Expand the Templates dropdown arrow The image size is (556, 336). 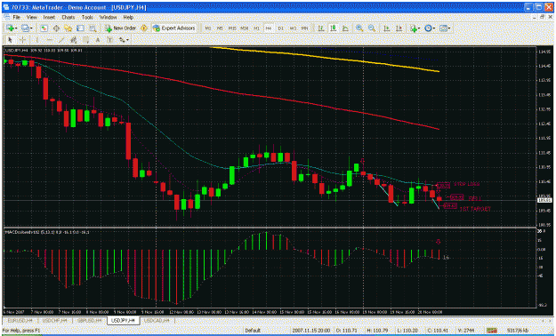pyautogui.click(x=449, y=28)
